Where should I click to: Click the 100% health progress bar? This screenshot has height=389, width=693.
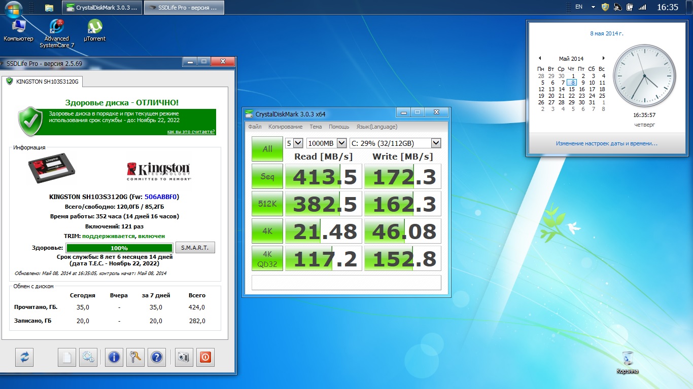pos(119,248)
